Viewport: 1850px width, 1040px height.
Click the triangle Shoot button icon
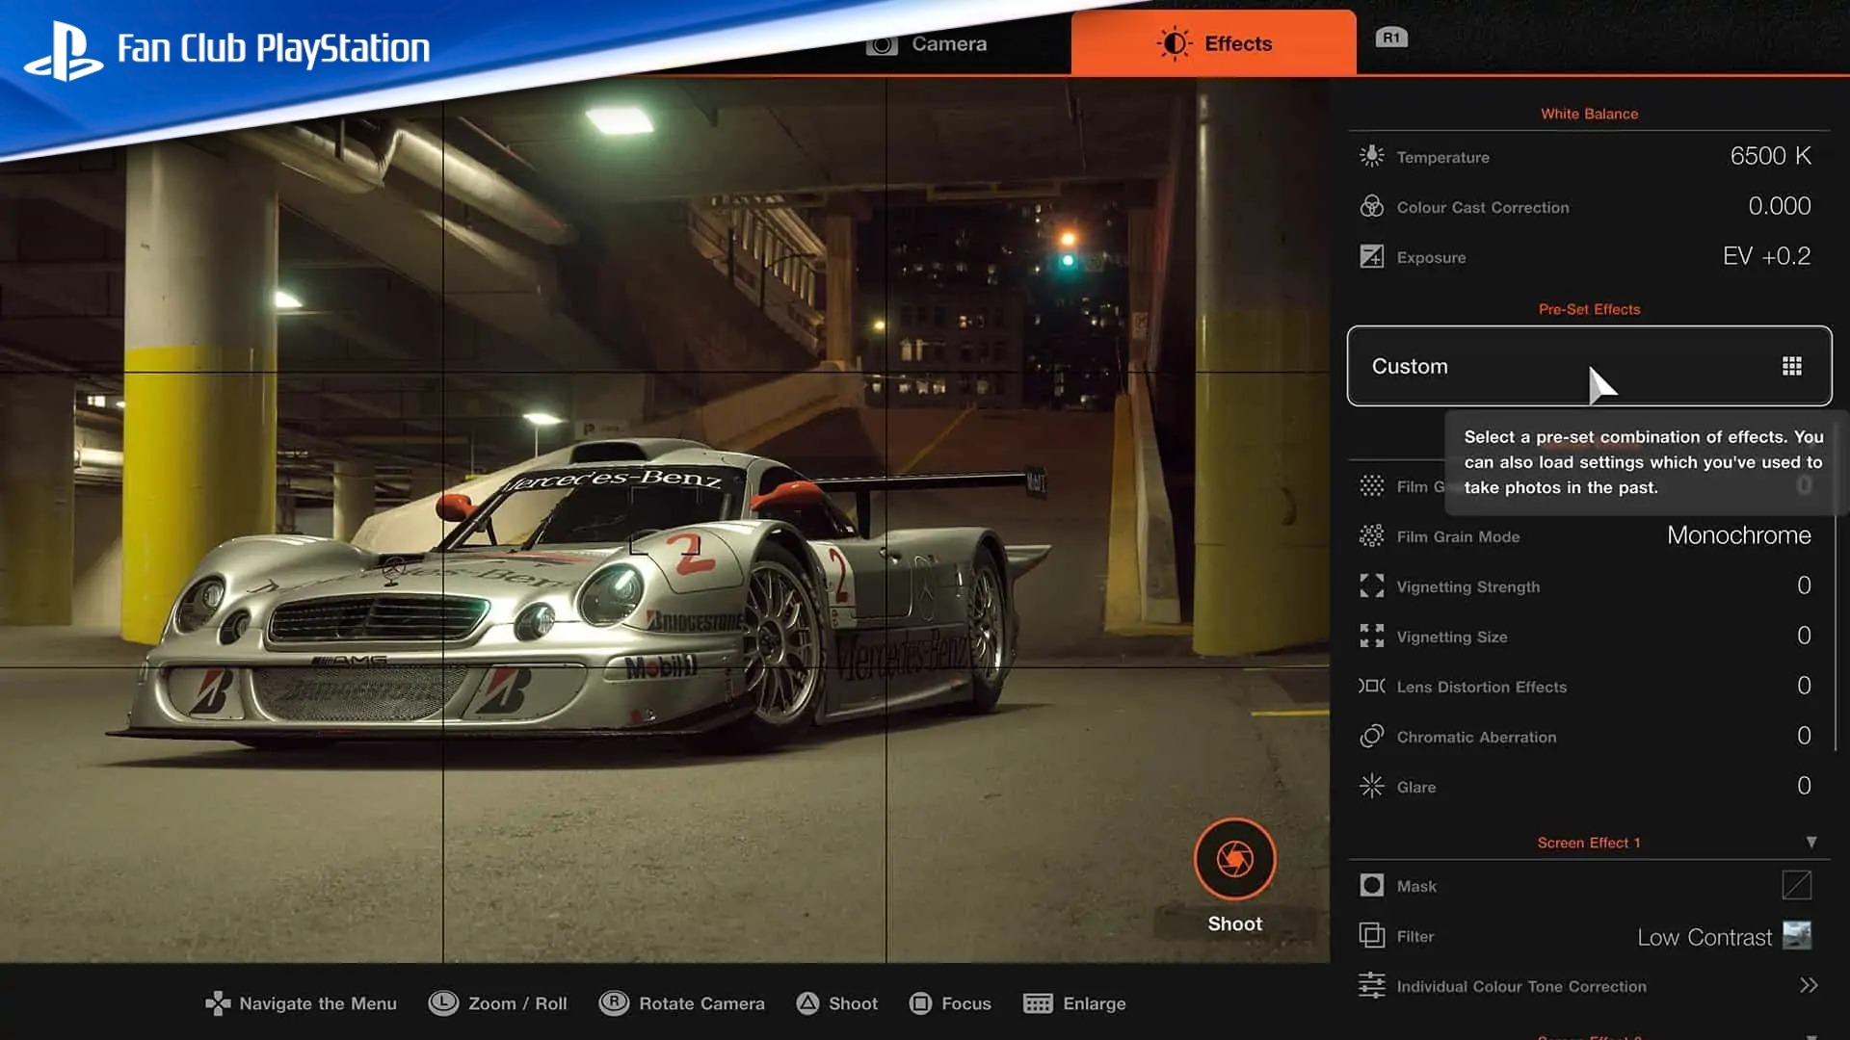pyautogui.click(x=807, y=1003)
